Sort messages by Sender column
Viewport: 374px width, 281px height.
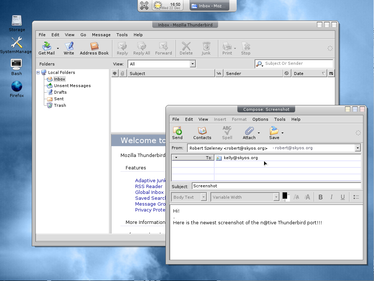tap(253, 74)
